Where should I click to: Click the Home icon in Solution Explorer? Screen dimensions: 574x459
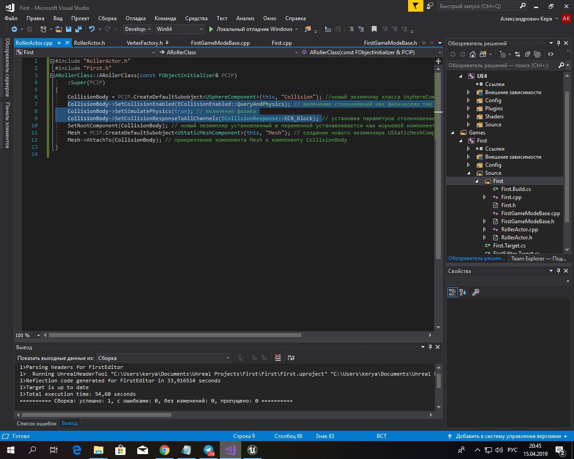[x=472, y=54]
